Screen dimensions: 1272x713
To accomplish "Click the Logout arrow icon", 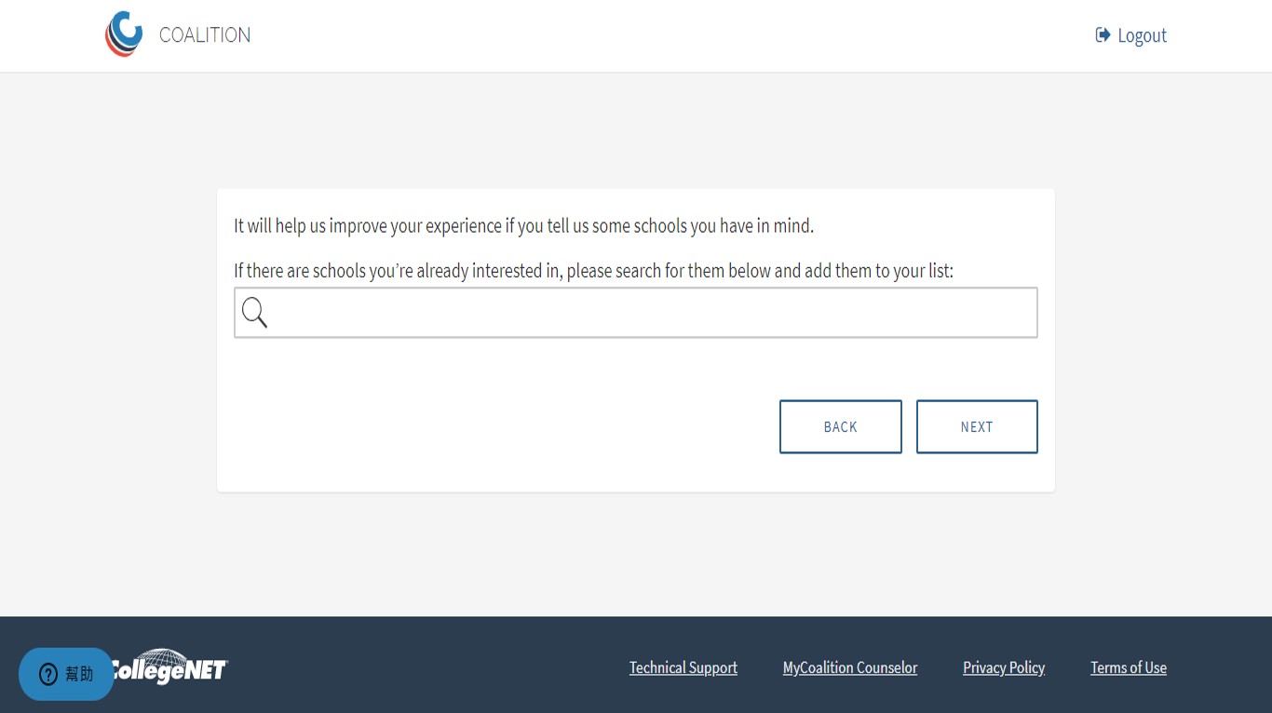I will (x=1103, y=35).
